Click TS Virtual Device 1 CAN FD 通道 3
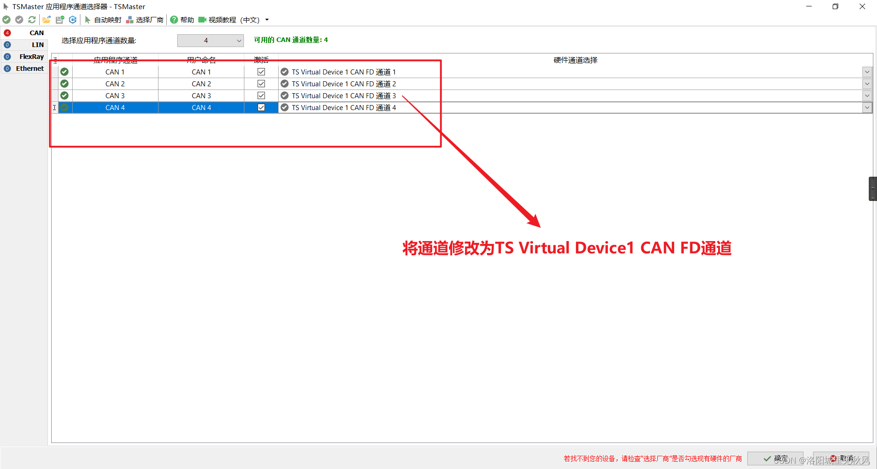The height and width of the screenshot is (469, 877). 343,95
